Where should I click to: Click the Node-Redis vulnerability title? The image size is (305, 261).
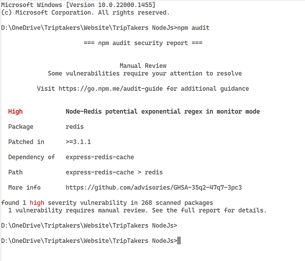pyautogui.click(x=162, y=111)
